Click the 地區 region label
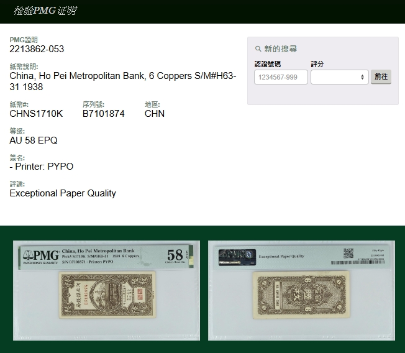Screen dimensions: 405x353 tap(152, 104)
